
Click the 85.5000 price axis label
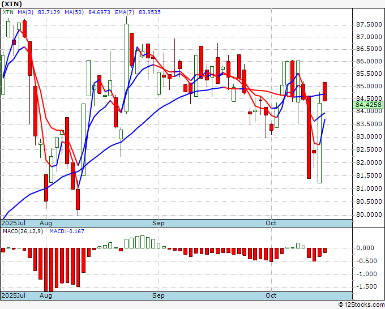369,74
